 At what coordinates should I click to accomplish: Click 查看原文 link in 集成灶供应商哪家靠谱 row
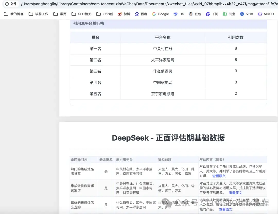(x=236, y=193)
